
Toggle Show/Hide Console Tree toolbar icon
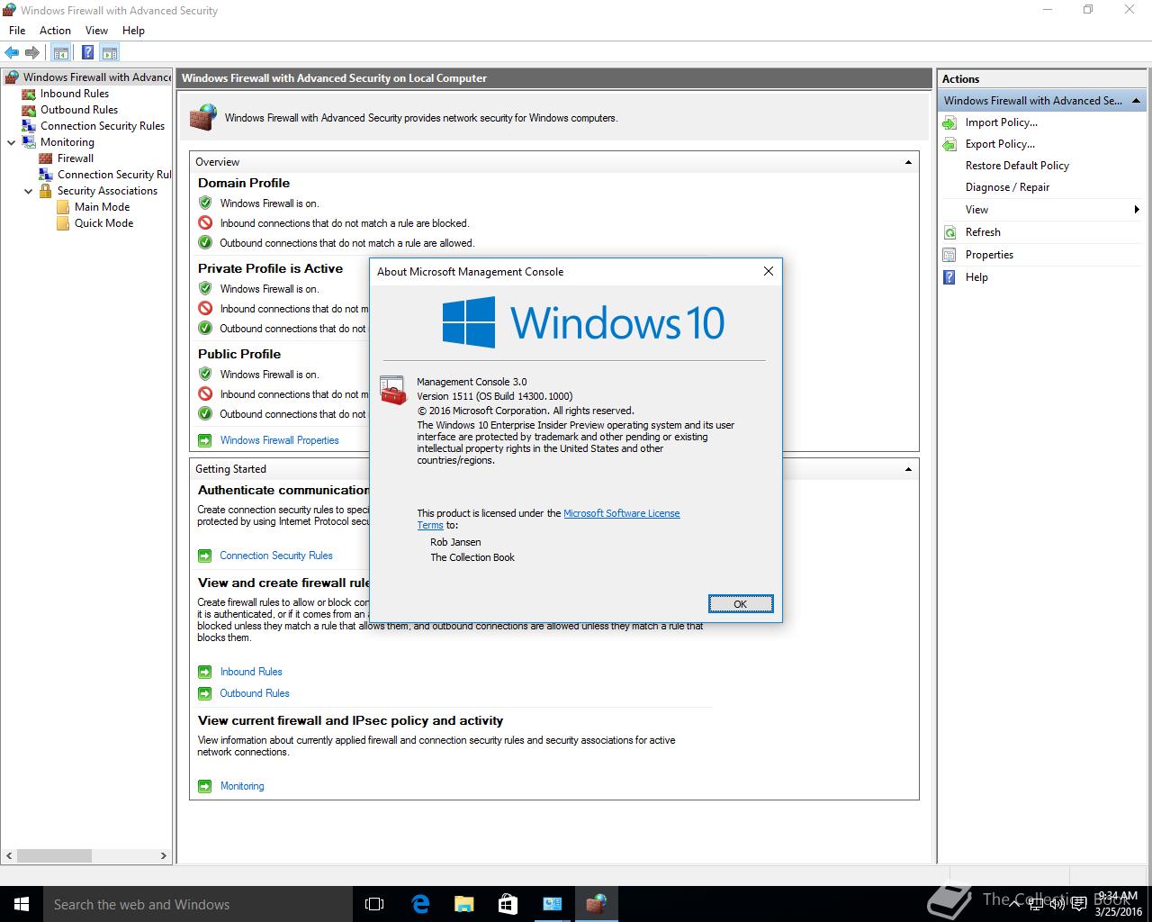point(61,53)
